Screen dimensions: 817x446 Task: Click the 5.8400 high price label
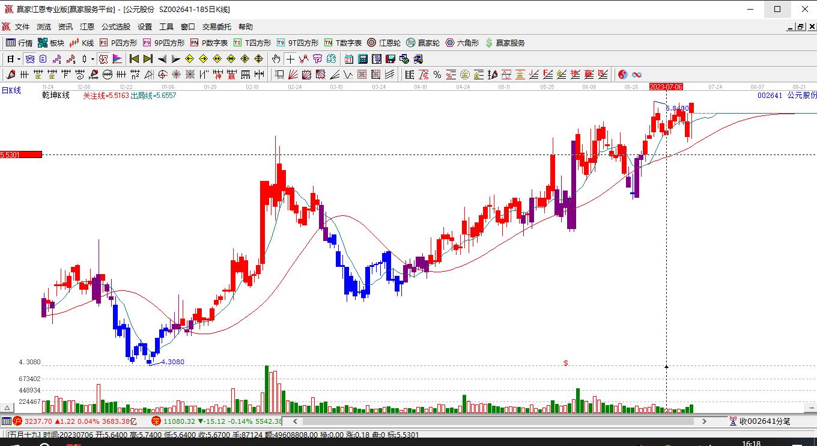coord(677,109)
